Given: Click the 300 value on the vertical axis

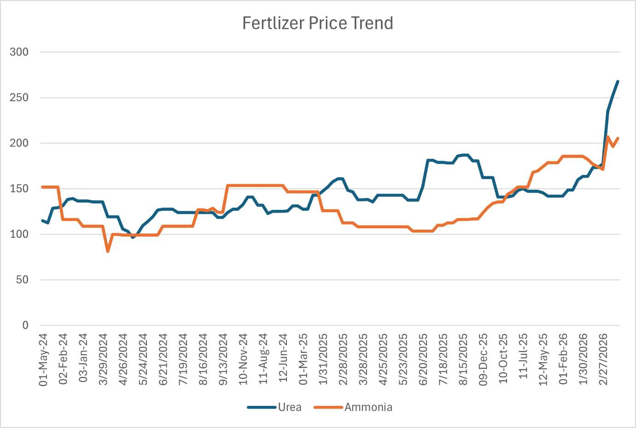Looking at the screenshot, I should [19, 52].
